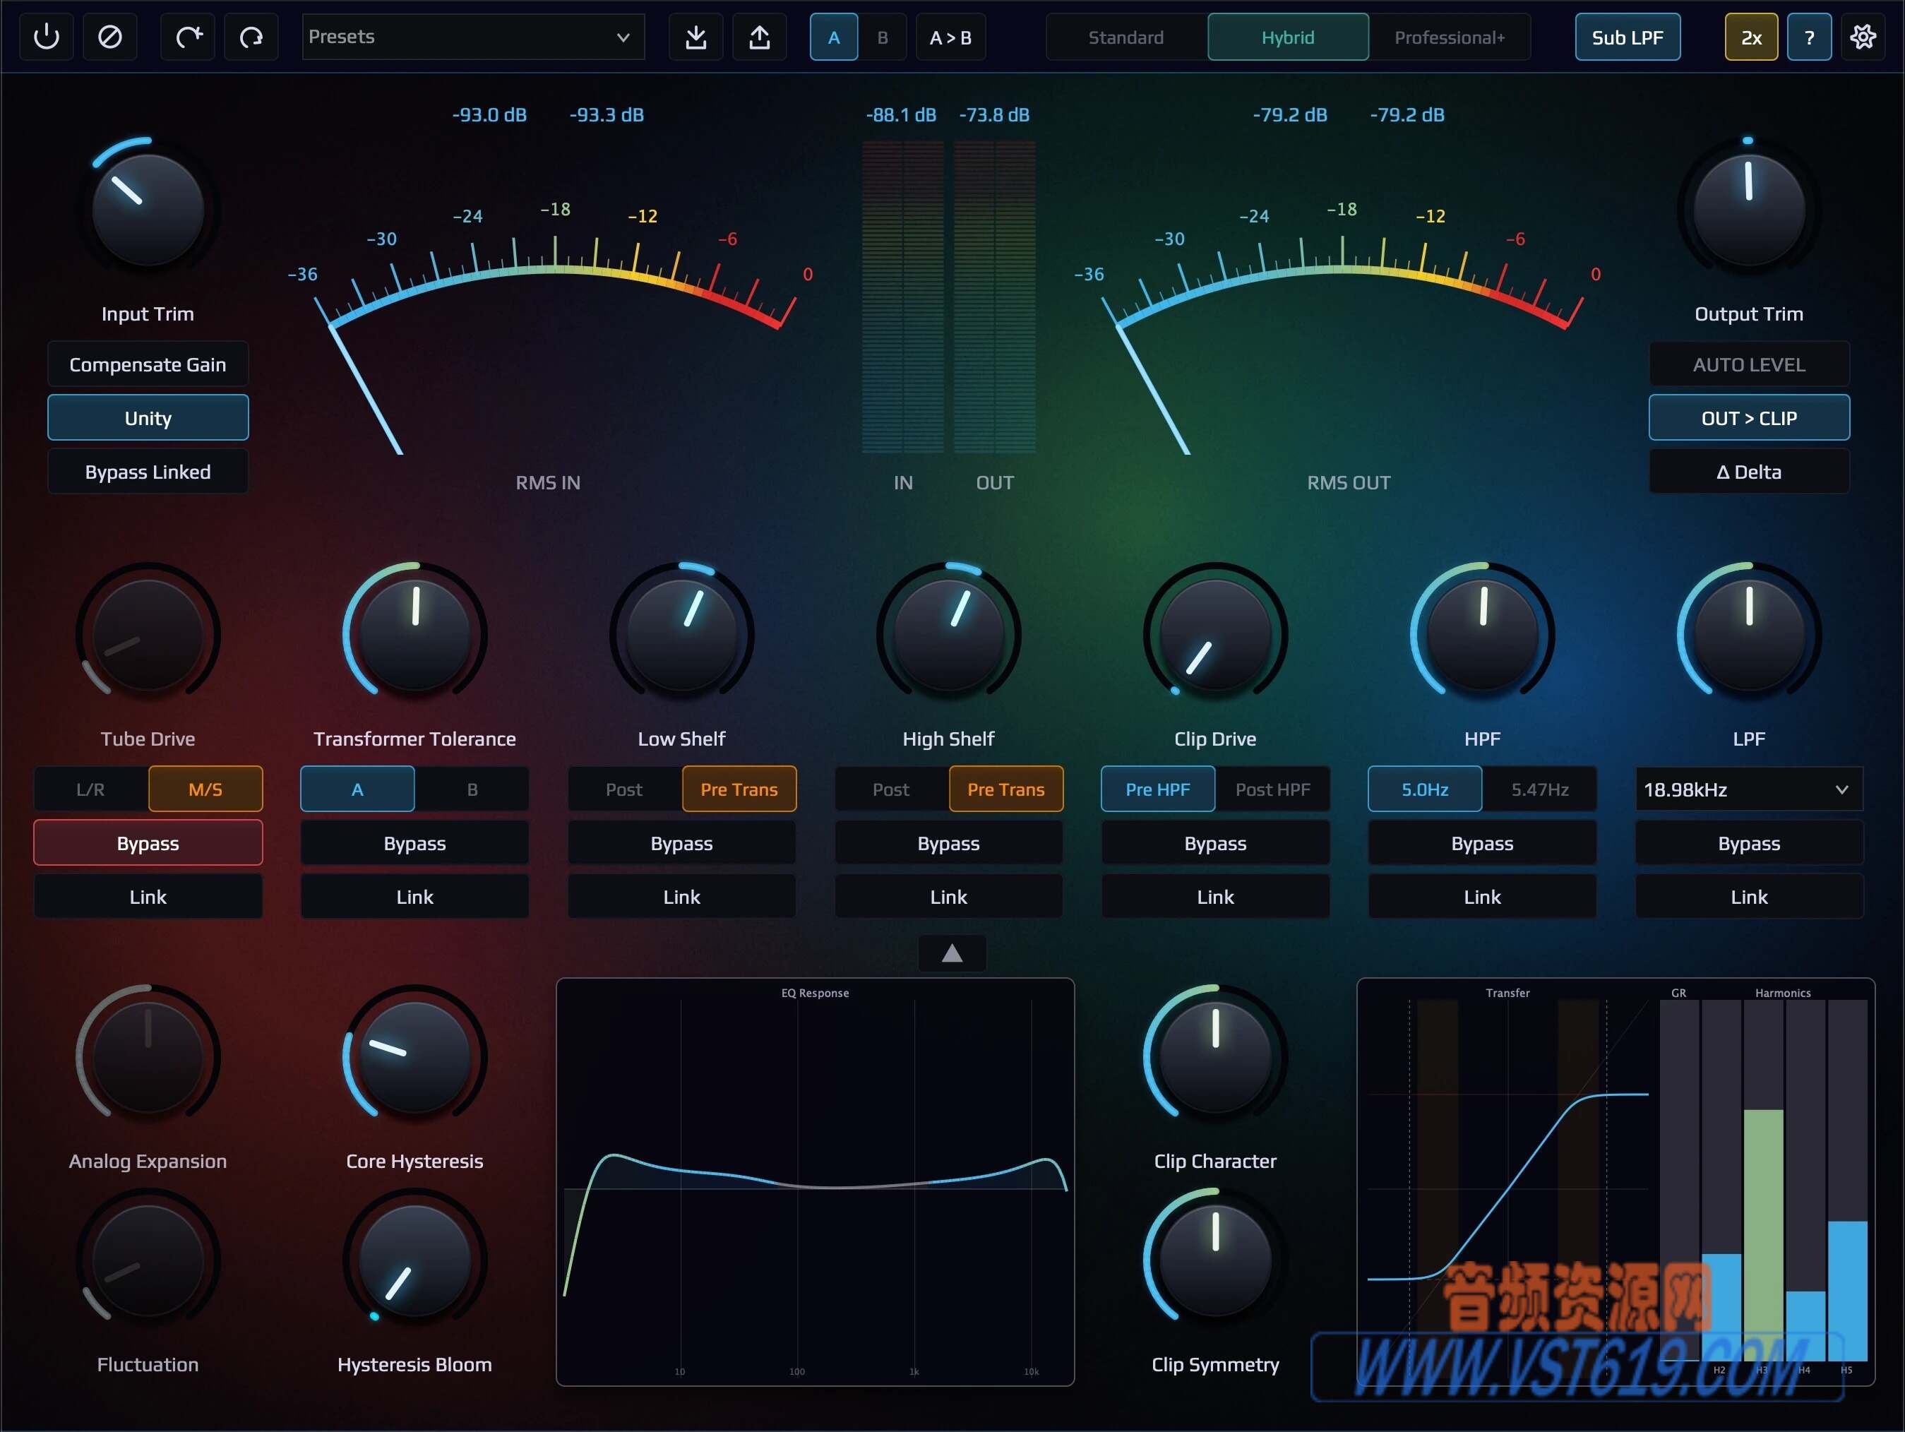Switch Tube Drive mode from M/S to L/R

pyautogui.click(x=90, y=789)
